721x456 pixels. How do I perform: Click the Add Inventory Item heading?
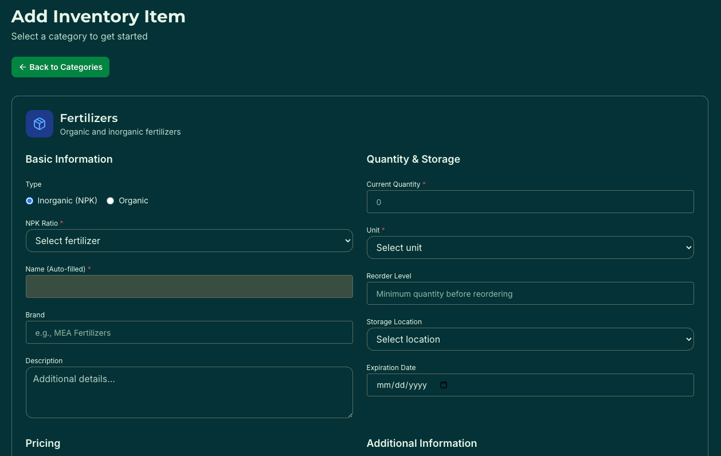pyautogui.click(x=98, y=16)
